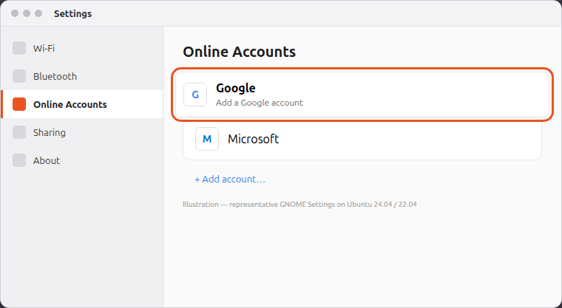The width and height of the screenshot is (562, 308).
Task: Click the + Add account… link
Action: click(230, 179)
